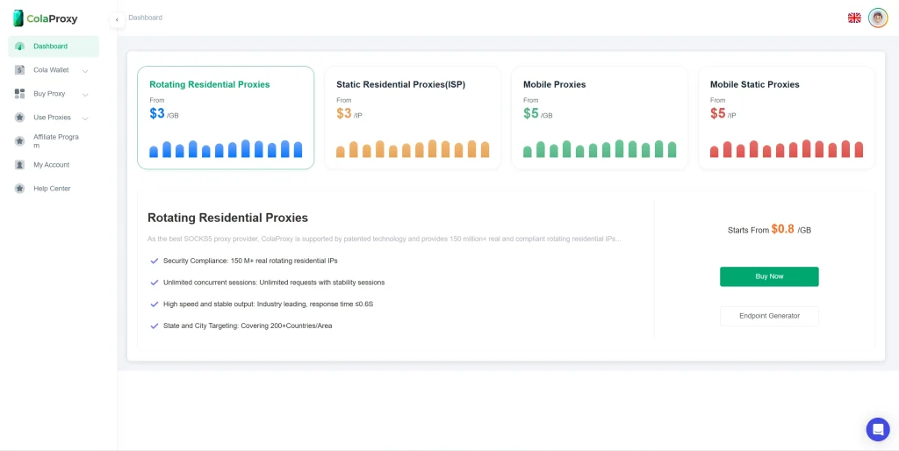Open the live chat bubble widget
This screenshot has width=899, height=451.
(x=878, y=429)
